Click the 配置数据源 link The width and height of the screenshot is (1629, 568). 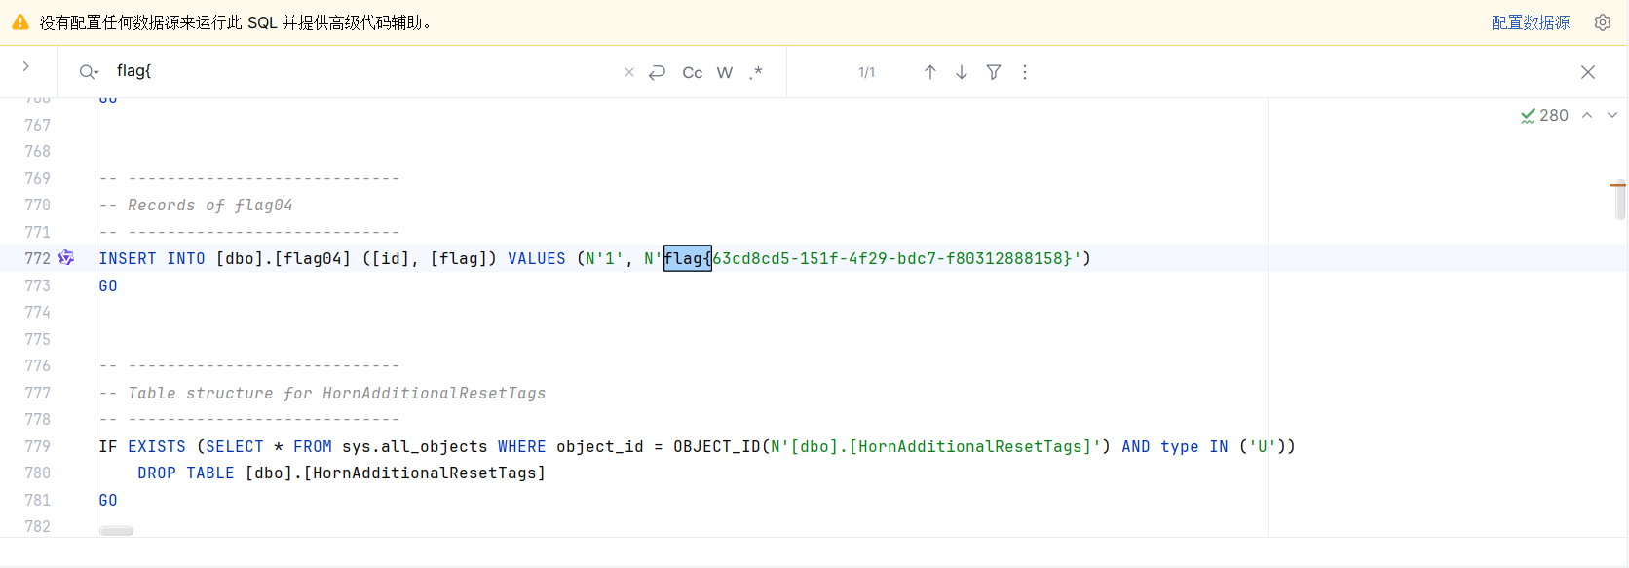[1530, 22]
